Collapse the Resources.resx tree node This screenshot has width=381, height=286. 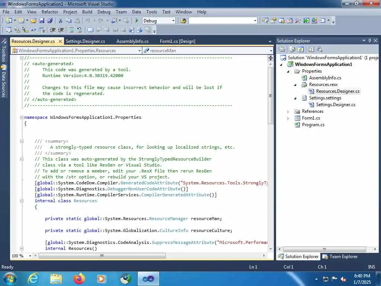tap(295, 85)
